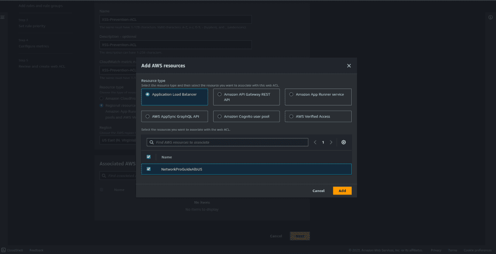Select Step 3 Set rule priority
This screenshot has height=254, width=496.
point(32,26)
